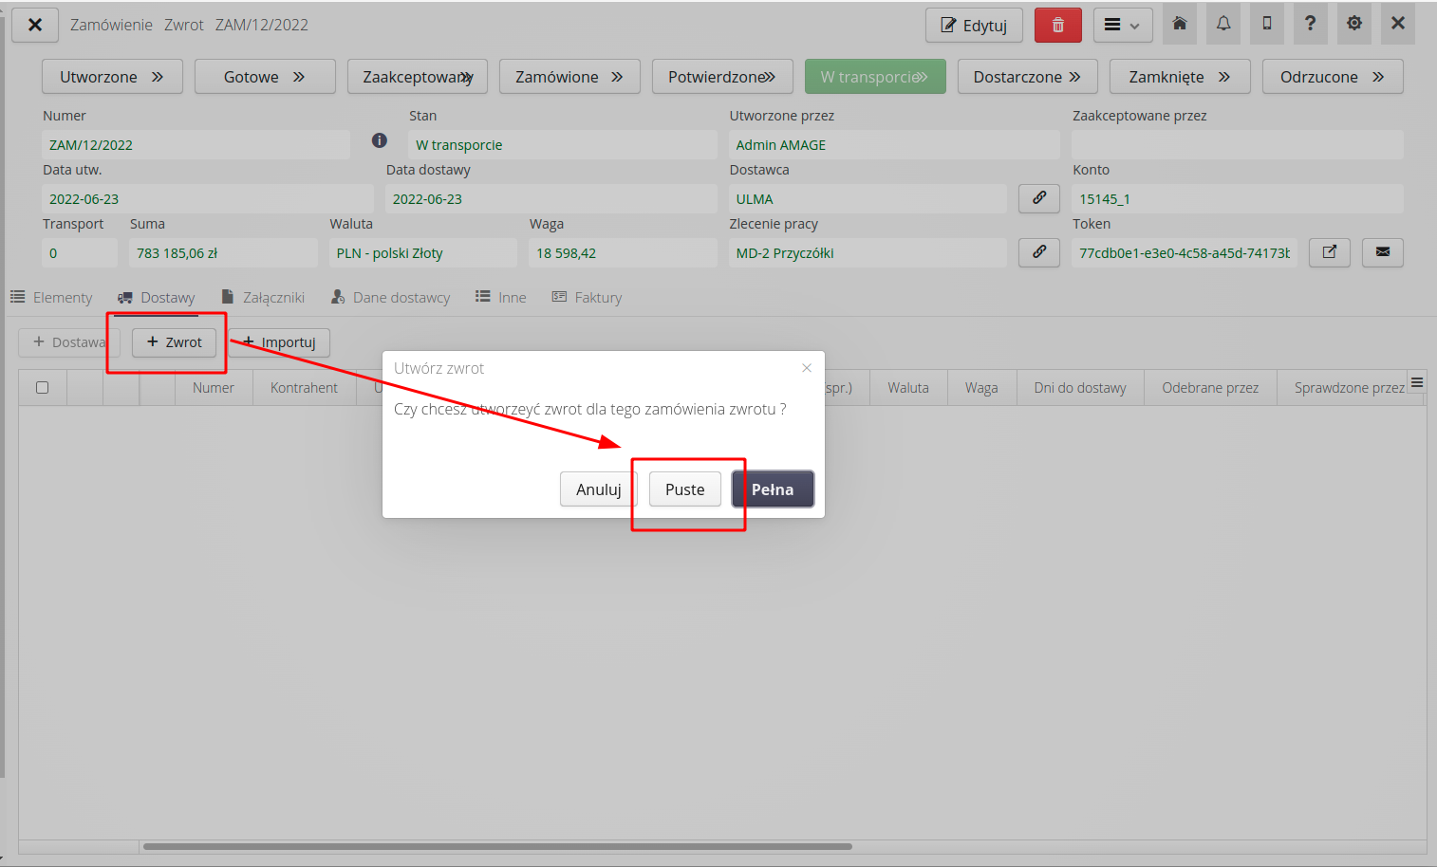This screenshot has height=867, width=1437.
Task: Open the Elementy tab
Action: click(x=51, y=297)
